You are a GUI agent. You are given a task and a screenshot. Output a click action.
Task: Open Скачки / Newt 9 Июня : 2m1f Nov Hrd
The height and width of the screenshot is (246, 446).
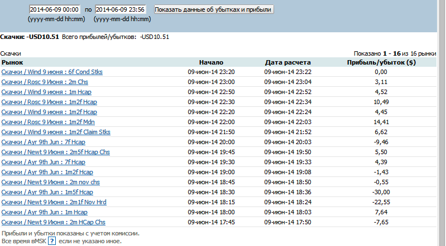[x=54, y=202]
